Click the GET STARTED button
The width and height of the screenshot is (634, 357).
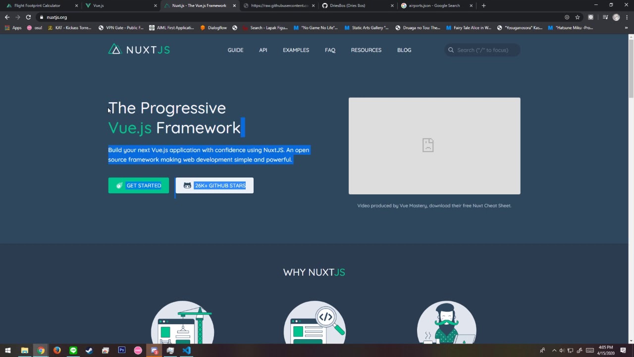tap(139, 185)
